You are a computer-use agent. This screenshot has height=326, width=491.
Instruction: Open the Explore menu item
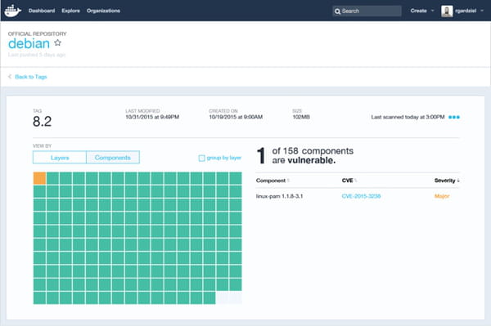[70, 11]
